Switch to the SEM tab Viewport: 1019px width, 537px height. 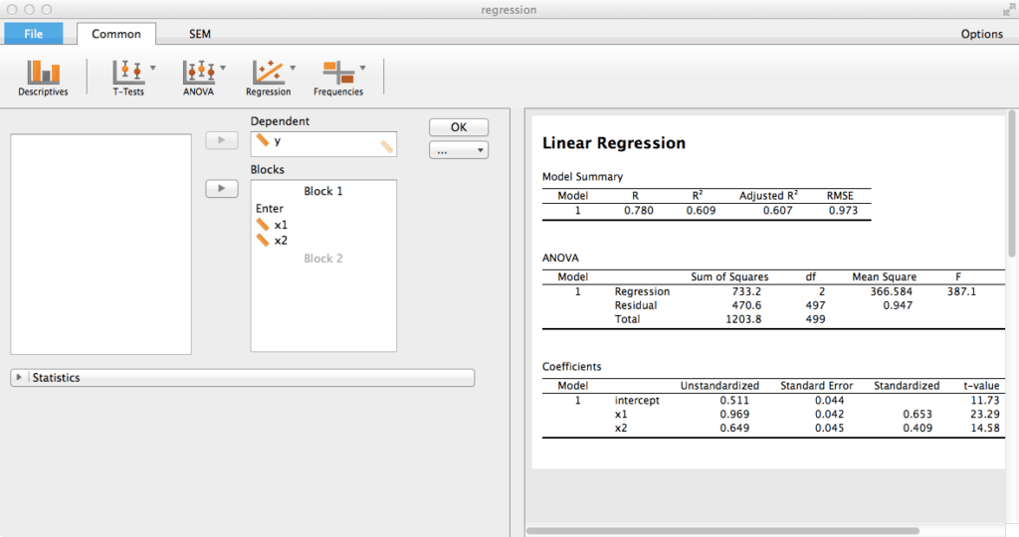click(200, 34)
